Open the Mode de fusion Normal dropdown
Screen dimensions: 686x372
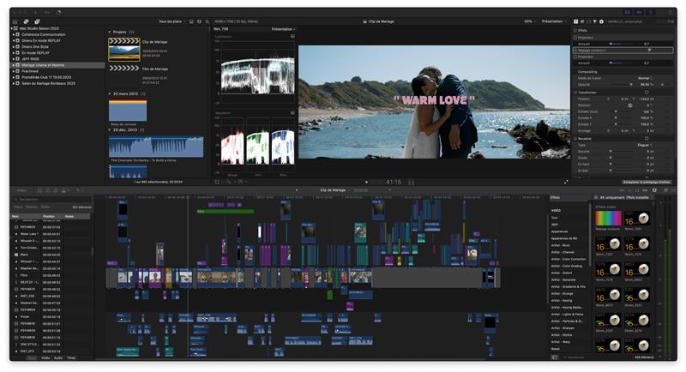click(x=645, y=78)
